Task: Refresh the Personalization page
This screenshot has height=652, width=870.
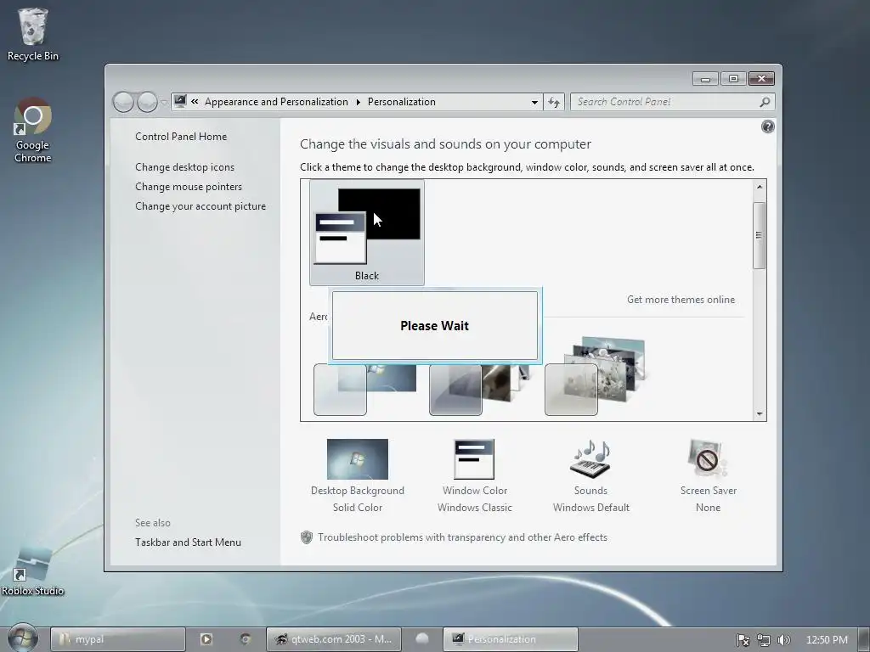Action: point(554,102)
